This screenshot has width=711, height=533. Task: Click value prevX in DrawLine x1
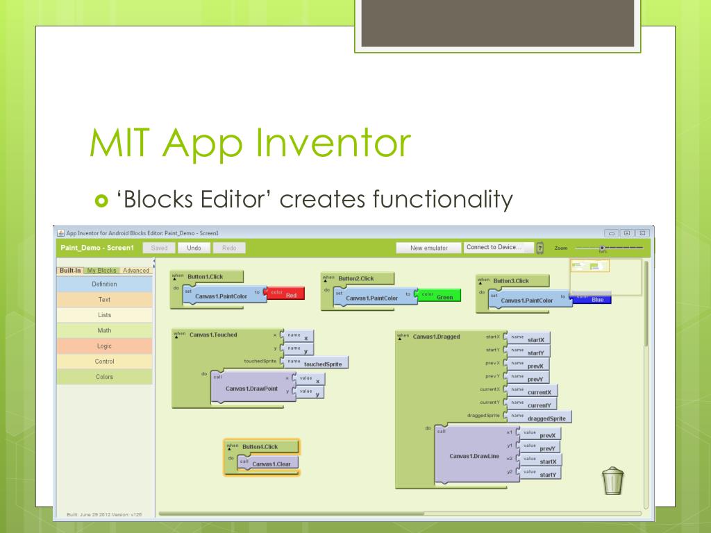(539, 434)
